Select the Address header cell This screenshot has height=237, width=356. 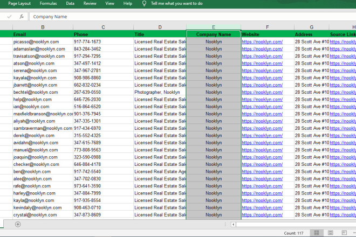tap(312, 34)
